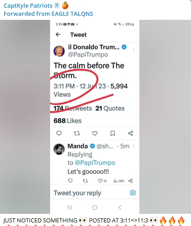This screenshot has width=191, height=226.
Task: Like the main tweet with the heart icon
Action: click(x=95, y=133)
